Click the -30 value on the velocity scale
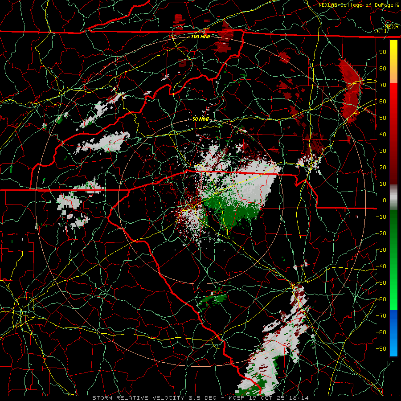This screenshot has height=401, width=401. [x=381, y=250]
